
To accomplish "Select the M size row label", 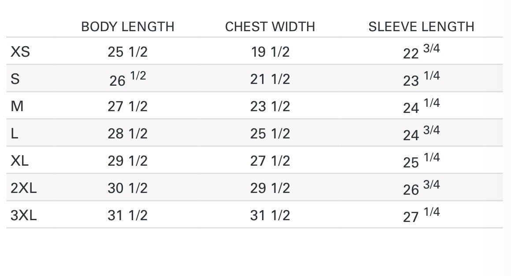I will tap(17, 107).
